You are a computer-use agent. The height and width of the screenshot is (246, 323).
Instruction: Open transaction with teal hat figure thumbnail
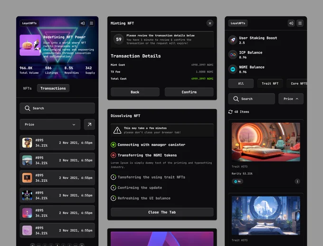(x=57, y=160)
